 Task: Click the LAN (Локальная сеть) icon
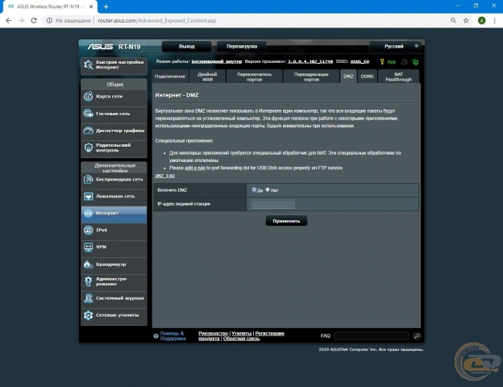(88, 196)
